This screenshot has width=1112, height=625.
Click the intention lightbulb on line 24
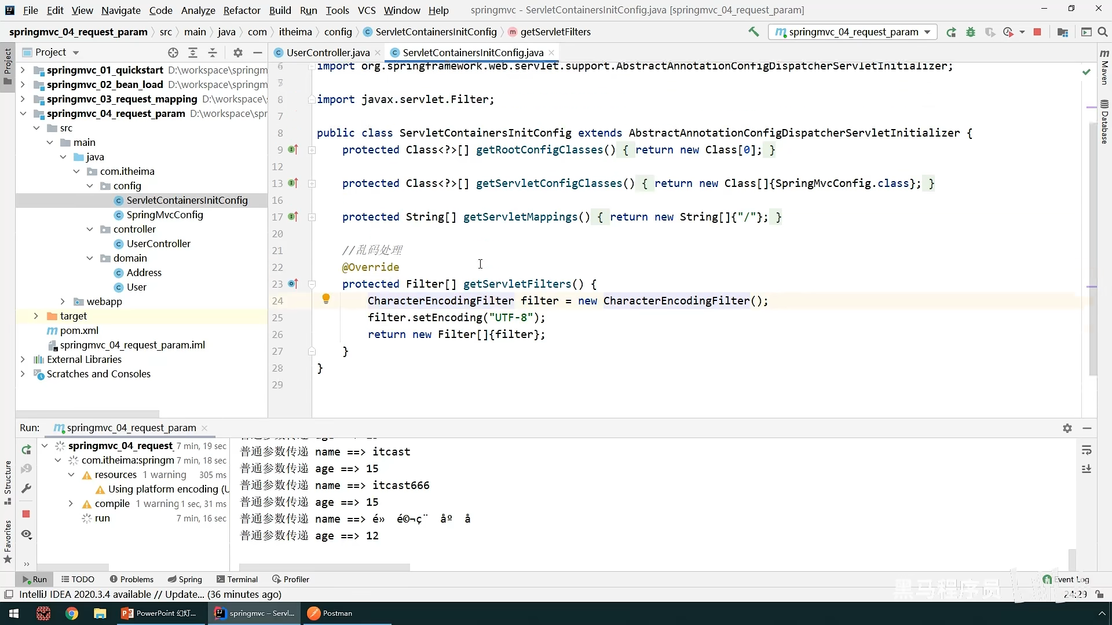coord(326,299)
